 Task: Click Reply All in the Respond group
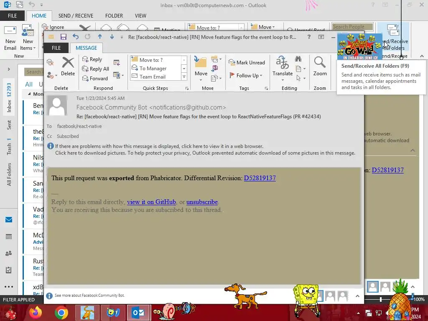click(x=96, y=69)
